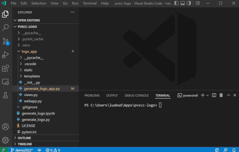The image size is (239, 152).
Task: Open the Manage gear icon
Action: 5,140
